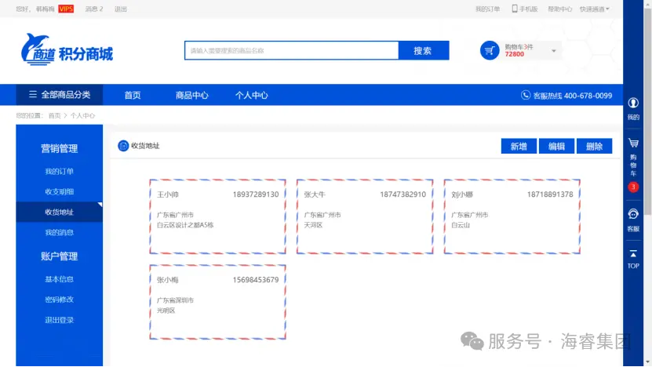
Task: Select the 张小梅 address card
Action: [217, 302]
